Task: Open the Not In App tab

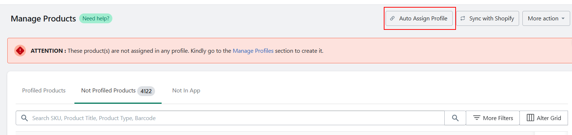Action: click(x=186, y=91)
